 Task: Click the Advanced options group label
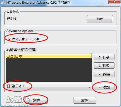(20, 31)
